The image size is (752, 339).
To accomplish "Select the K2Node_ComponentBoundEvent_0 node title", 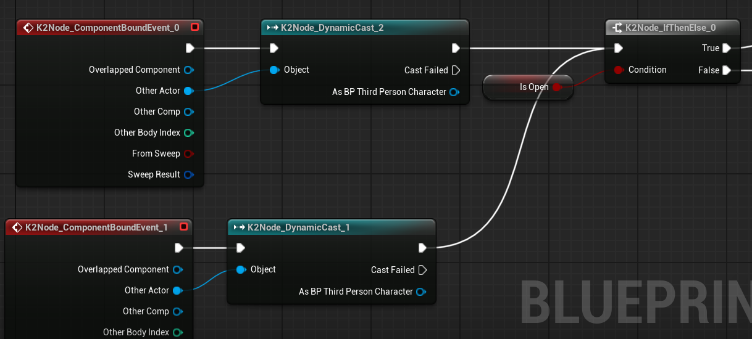I will pos(108,27).
